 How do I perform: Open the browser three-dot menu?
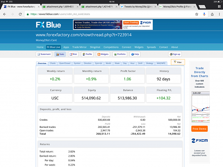point(219,14)
